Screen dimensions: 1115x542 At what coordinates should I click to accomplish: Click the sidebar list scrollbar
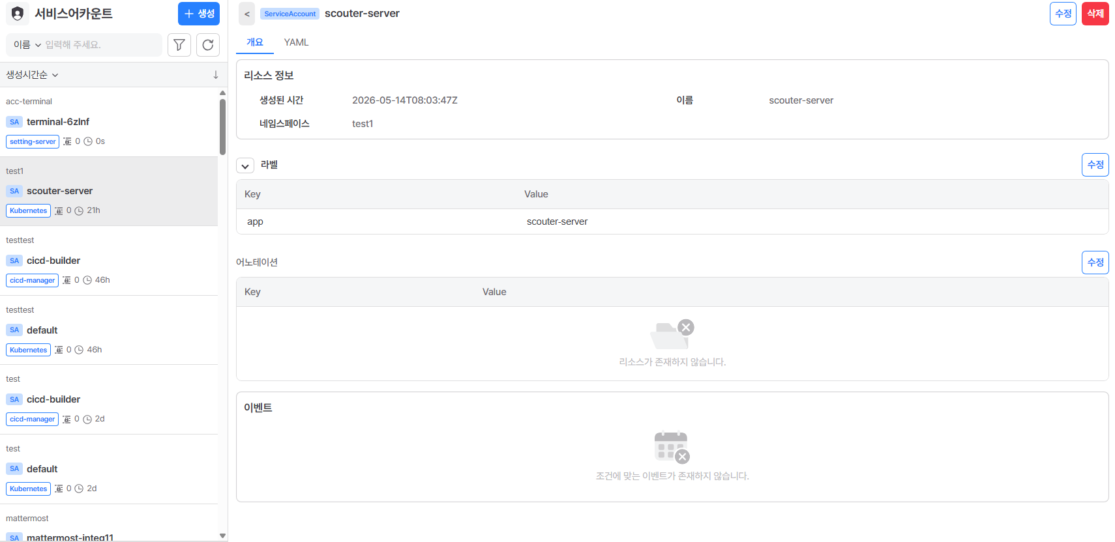click(x=222, y=127)
